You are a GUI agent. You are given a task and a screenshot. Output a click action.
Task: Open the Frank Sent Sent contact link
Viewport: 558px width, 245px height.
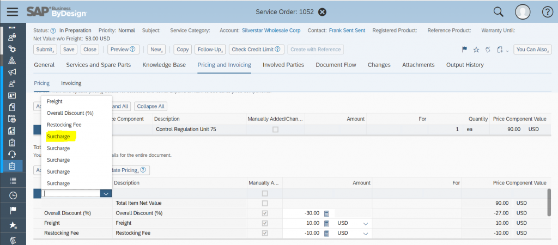tap(347, 30)
